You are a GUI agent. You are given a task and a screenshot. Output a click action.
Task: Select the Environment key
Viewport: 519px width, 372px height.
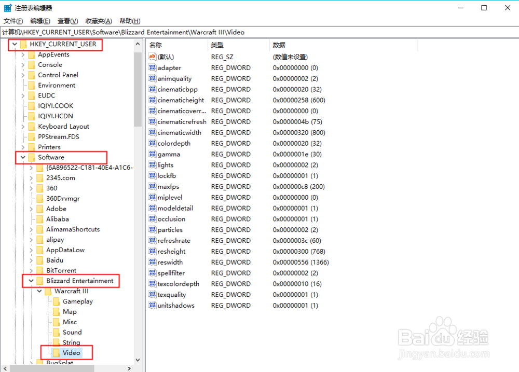pos(57,85)
